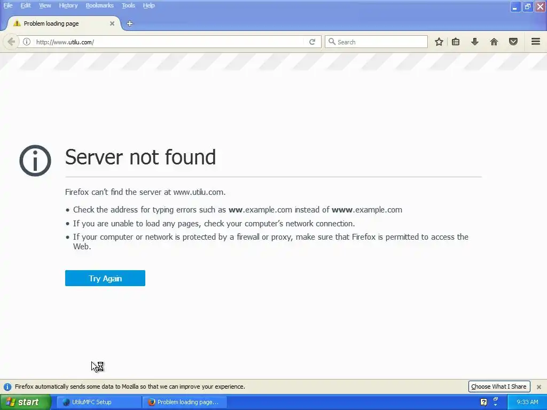This screenshot has width=547, height=410.
Task: Click the large Server not found info icon
Action: [x=35, y=160]
